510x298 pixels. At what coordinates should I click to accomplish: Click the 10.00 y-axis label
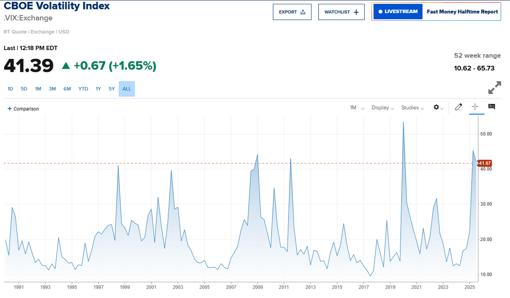(x=486, y=275)
